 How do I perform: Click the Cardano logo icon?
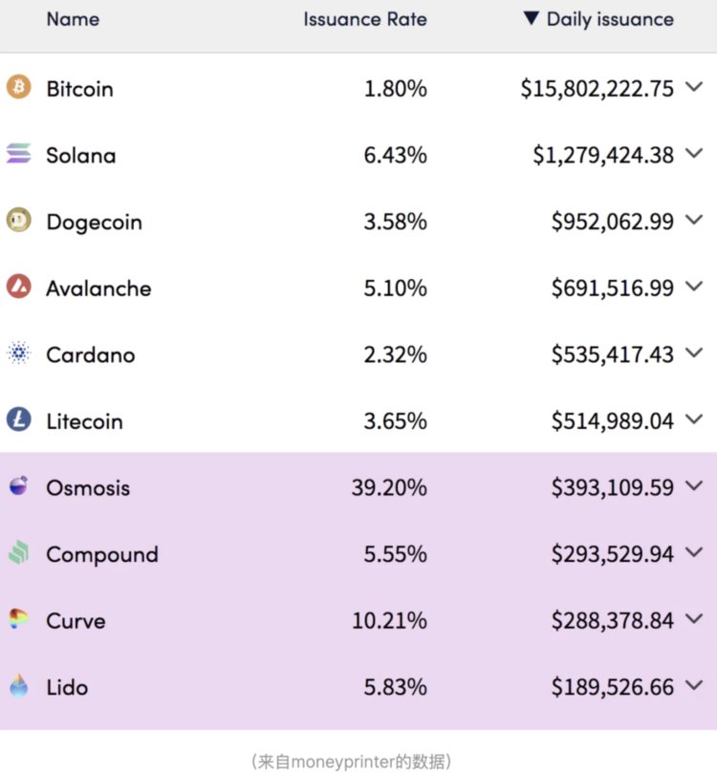tap(19, 354)
